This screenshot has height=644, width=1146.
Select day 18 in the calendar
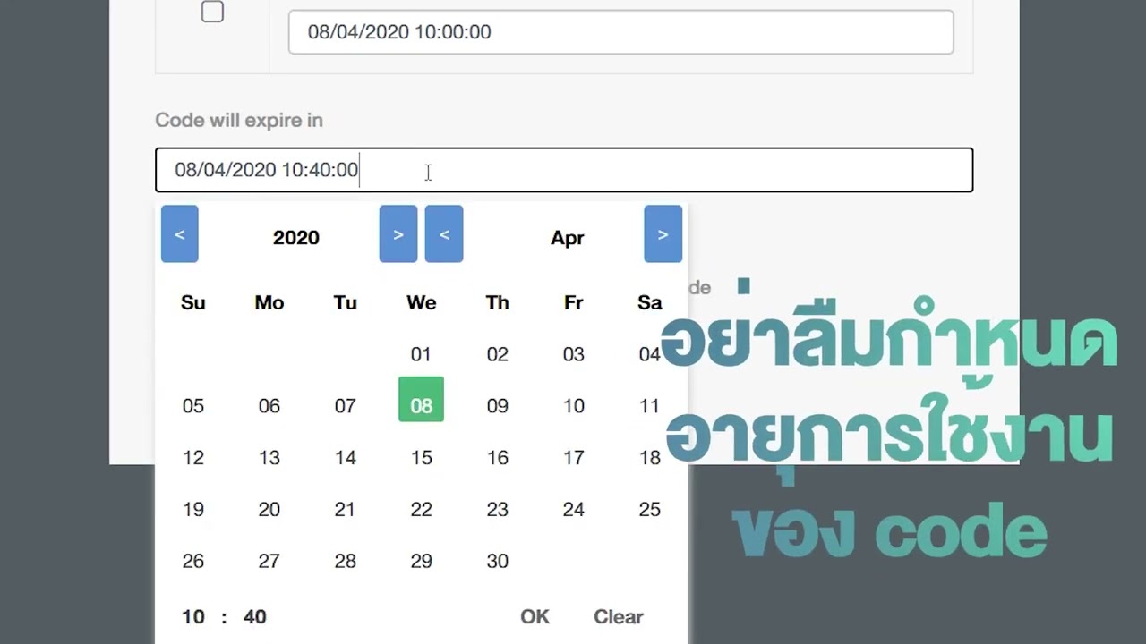tap(650, 458)
